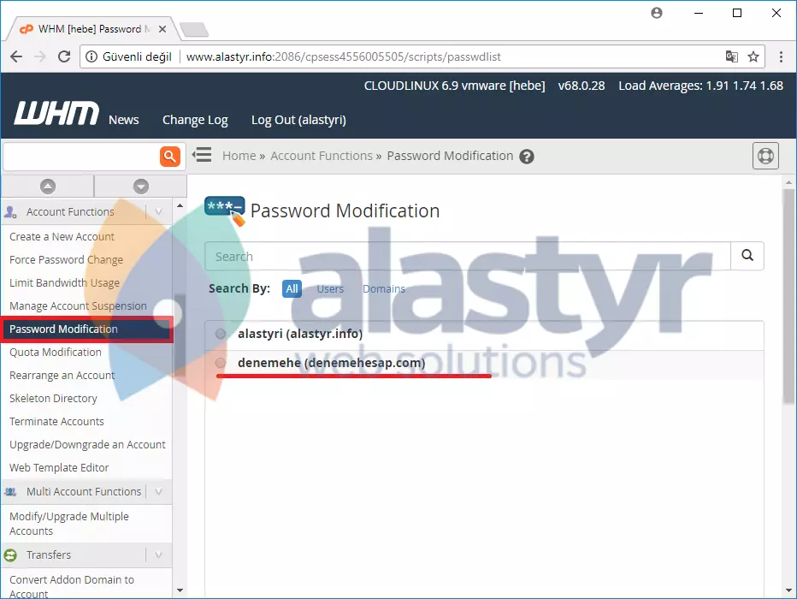Open Quota Modification

point(56,352)
